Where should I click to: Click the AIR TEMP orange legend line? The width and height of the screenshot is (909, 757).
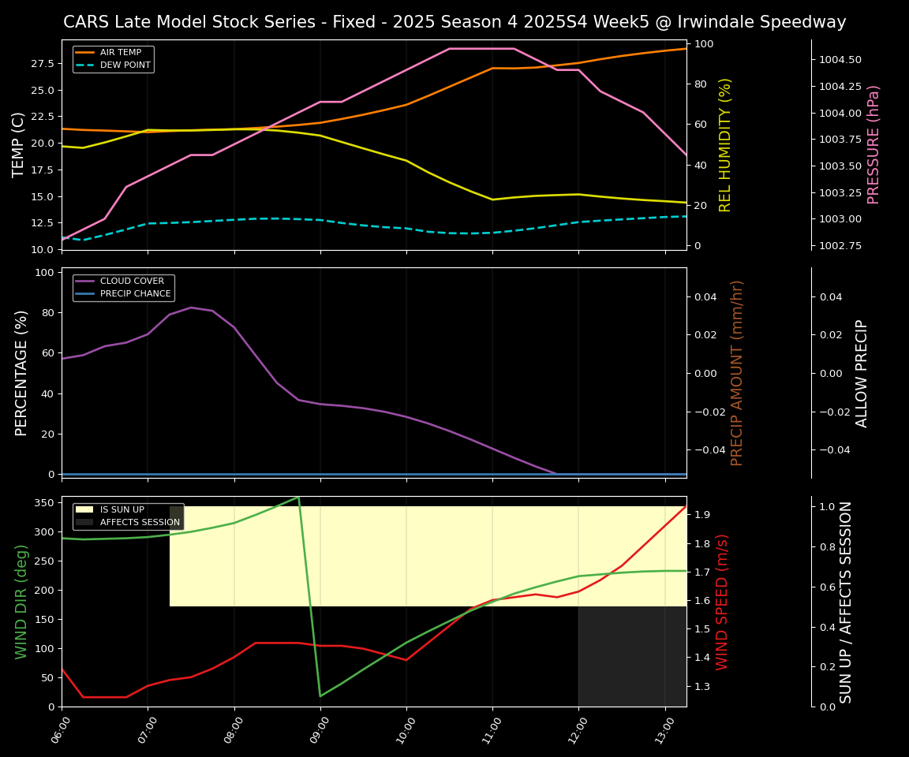85,53
